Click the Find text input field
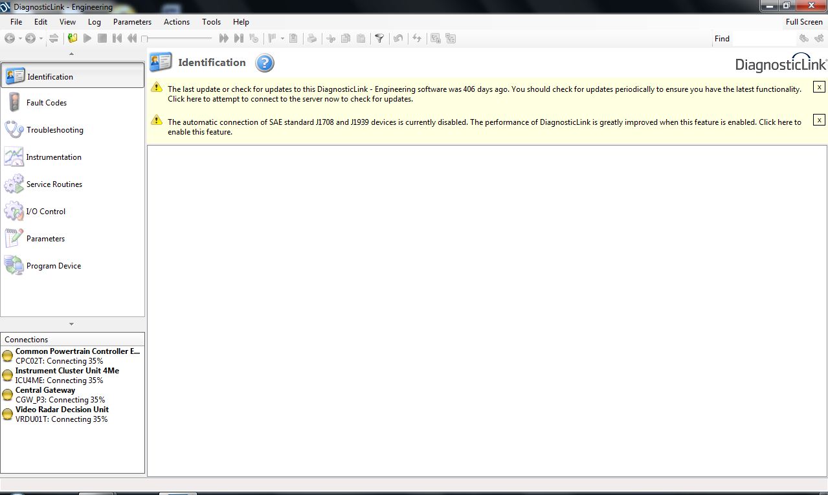Screen dimensions: 828x495 tap(764, 38)
